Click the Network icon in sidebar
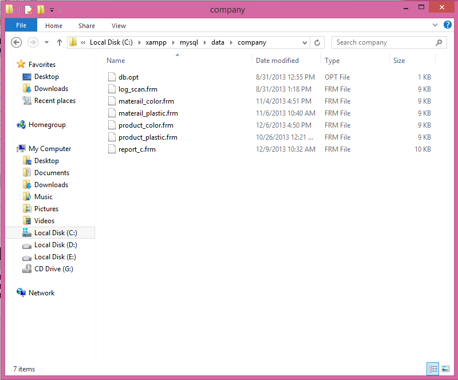 (x=21, y=292)
